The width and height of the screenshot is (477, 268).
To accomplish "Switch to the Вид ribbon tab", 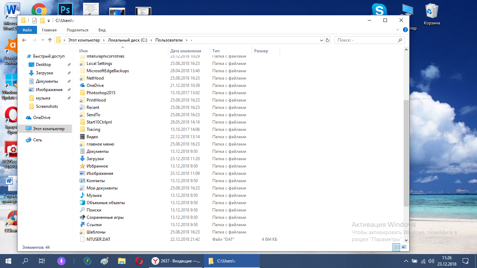I will (102, 30).
